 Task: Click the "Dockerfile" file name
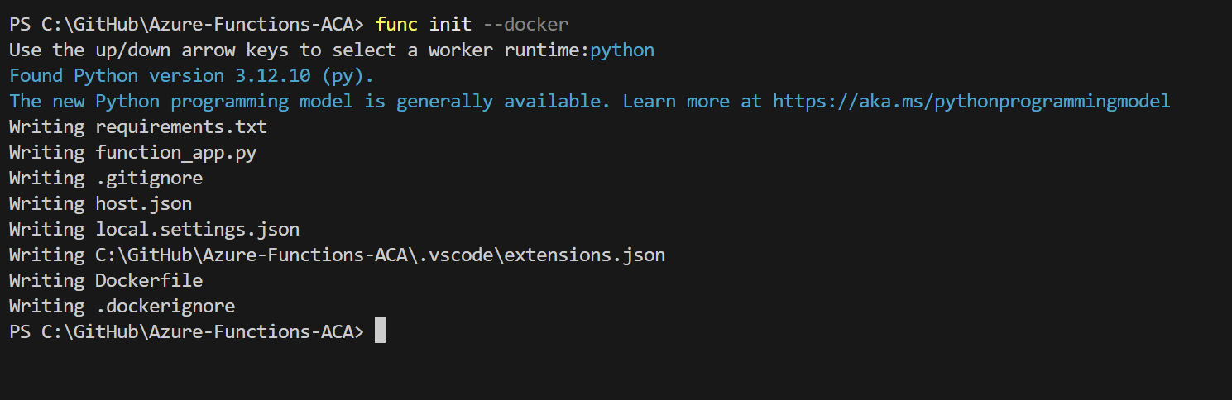tap(149, 280)
